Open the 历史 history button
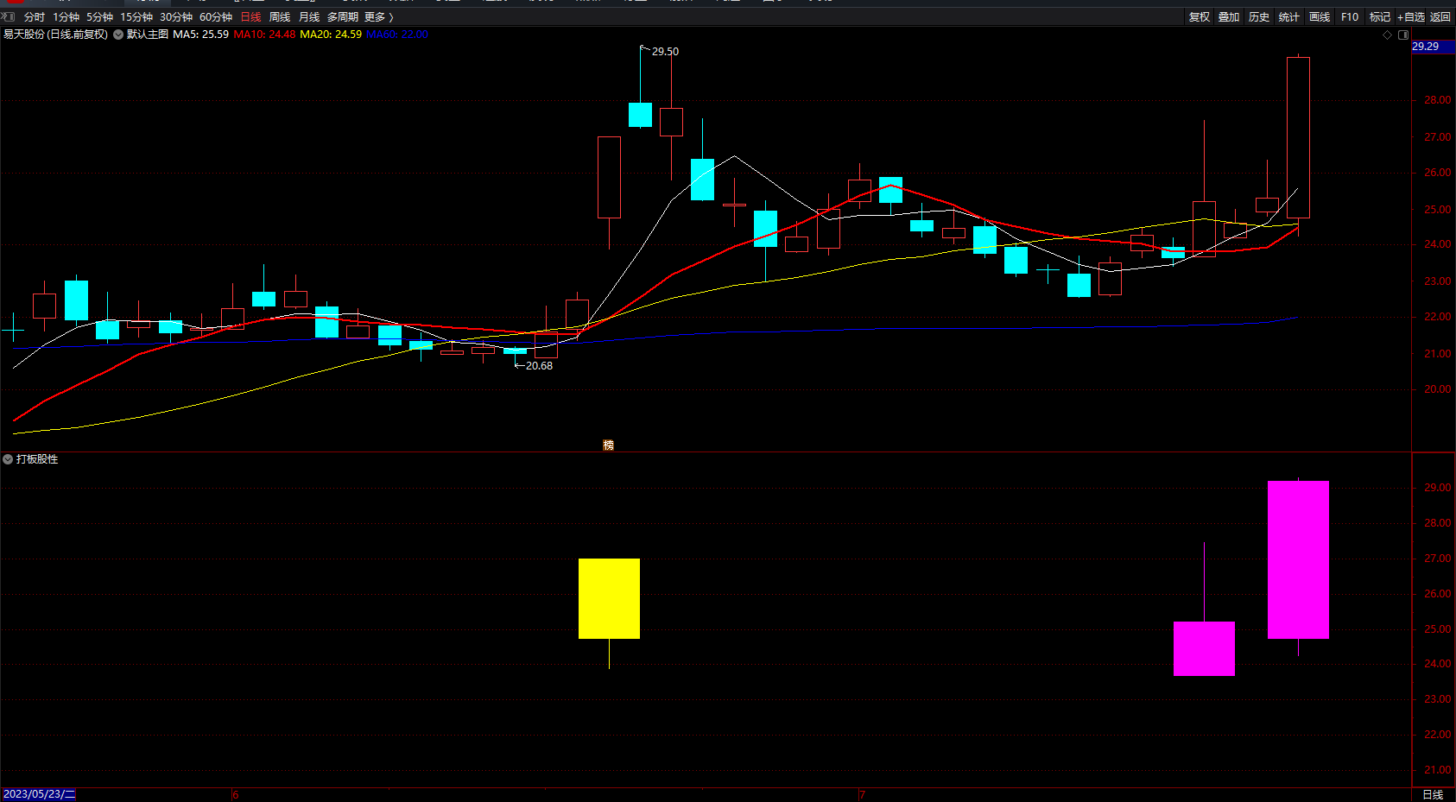 [x=1259, y=17]
